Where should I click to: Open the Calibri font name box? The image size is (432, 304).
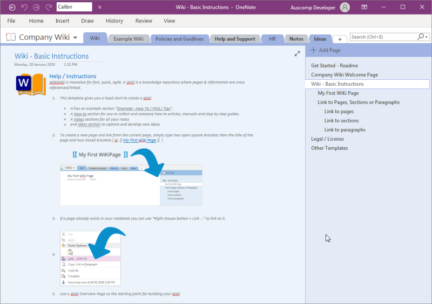click(x=74, y=7)
